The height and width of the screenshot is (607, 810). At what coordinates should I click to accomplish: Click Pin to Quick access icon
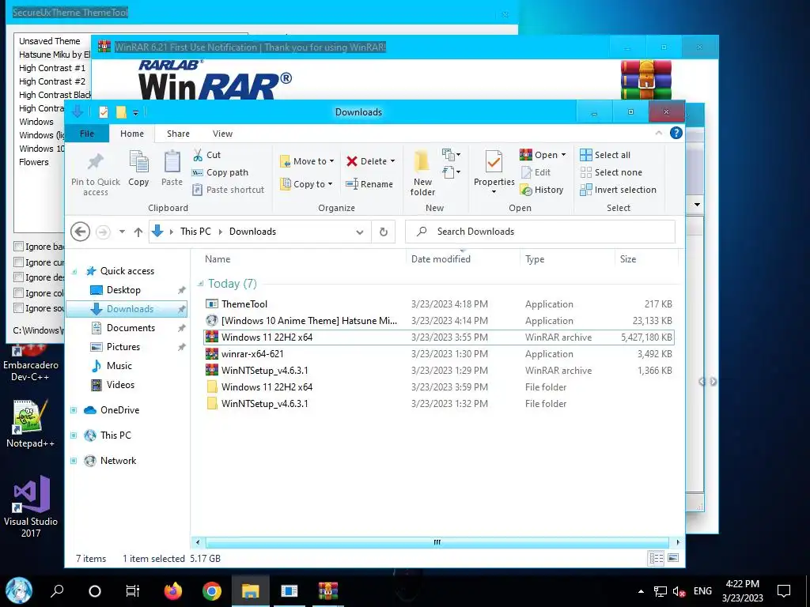tap(96, 162)
